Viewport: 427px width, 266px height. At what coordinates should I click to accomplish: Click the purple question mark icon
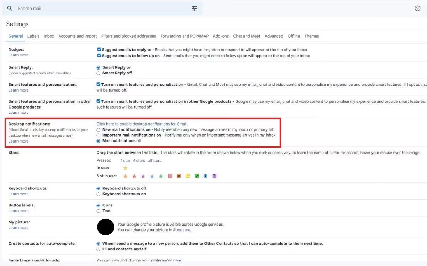click(215, 176)
